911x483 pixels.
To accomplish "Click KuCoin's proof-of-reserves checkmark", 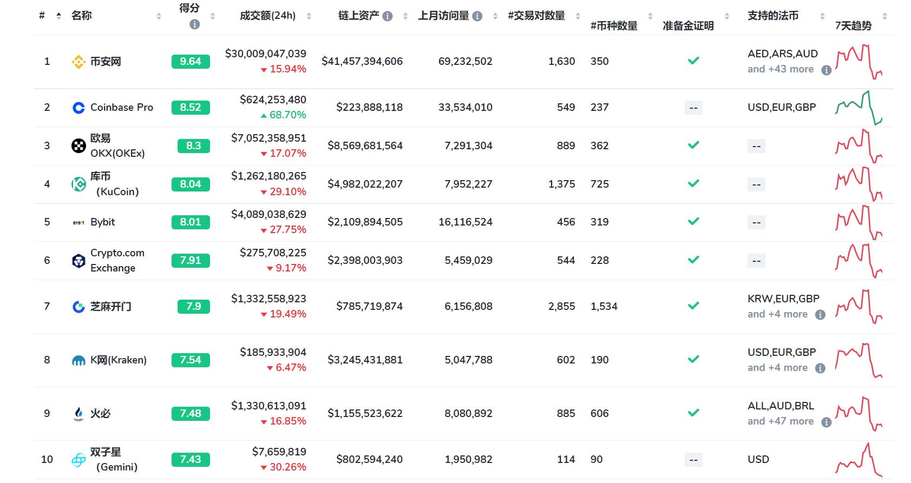I will (693, 184).
